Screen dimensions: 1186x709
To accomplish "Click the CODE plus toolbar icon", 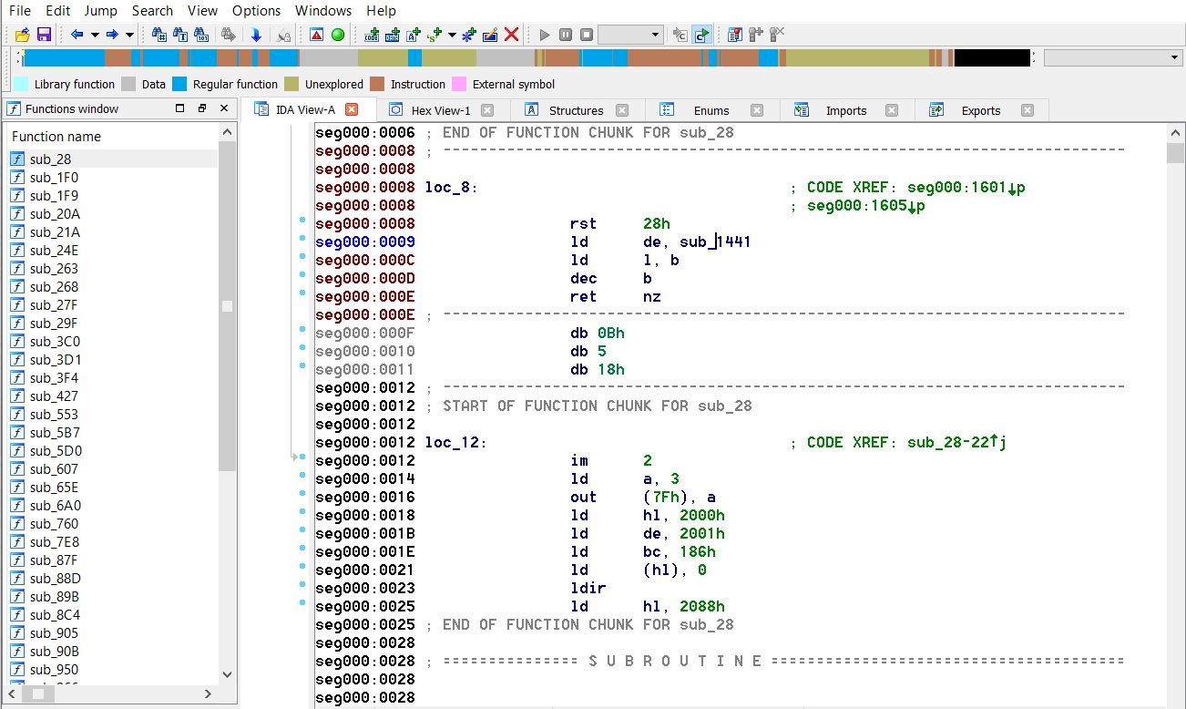I will coord(372,35).
